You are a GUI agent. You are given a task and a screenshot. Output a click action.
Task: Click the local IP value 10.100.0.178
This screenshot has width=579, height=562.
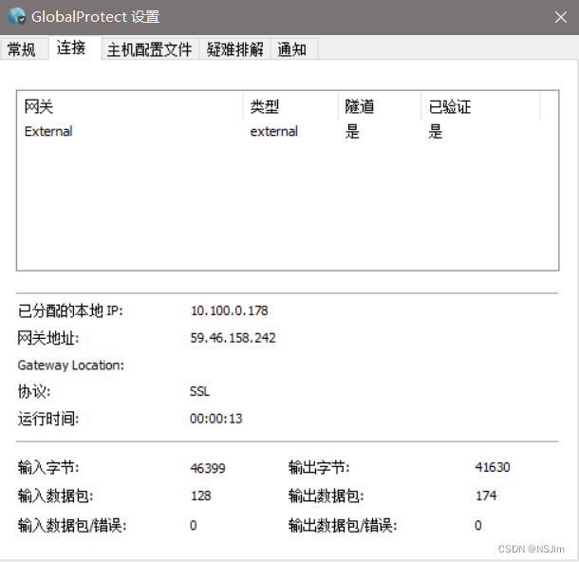pyautogui.click(x=229, y=310)
